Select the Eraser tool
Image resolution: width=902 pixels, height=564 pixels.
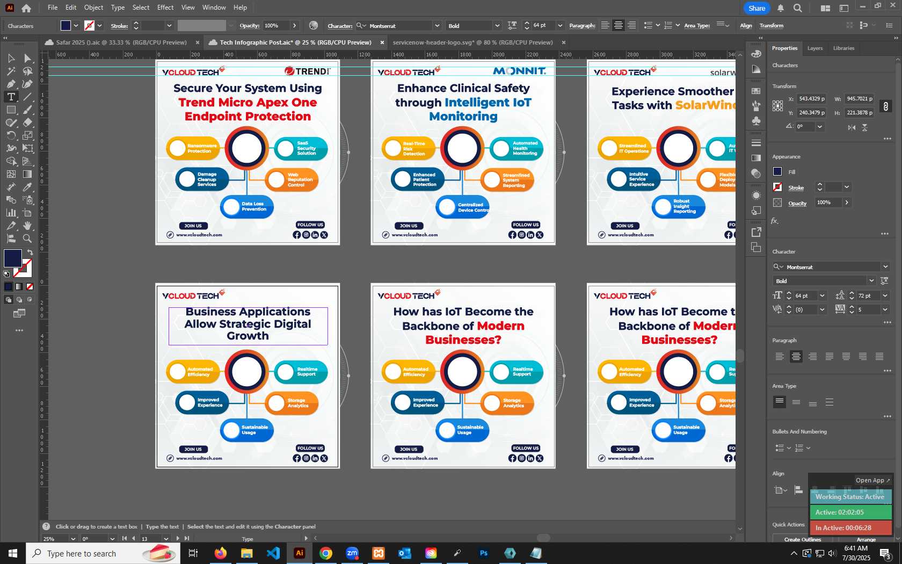click(28, 122)
